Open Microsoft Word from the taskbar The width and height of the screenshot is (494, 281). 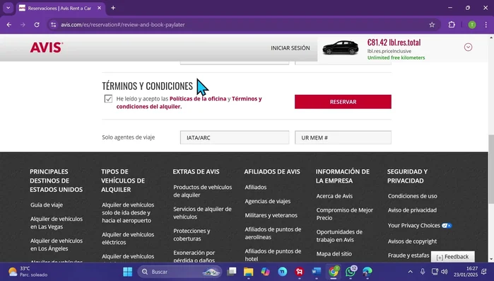pyautogui.click(x=316, y=272)
